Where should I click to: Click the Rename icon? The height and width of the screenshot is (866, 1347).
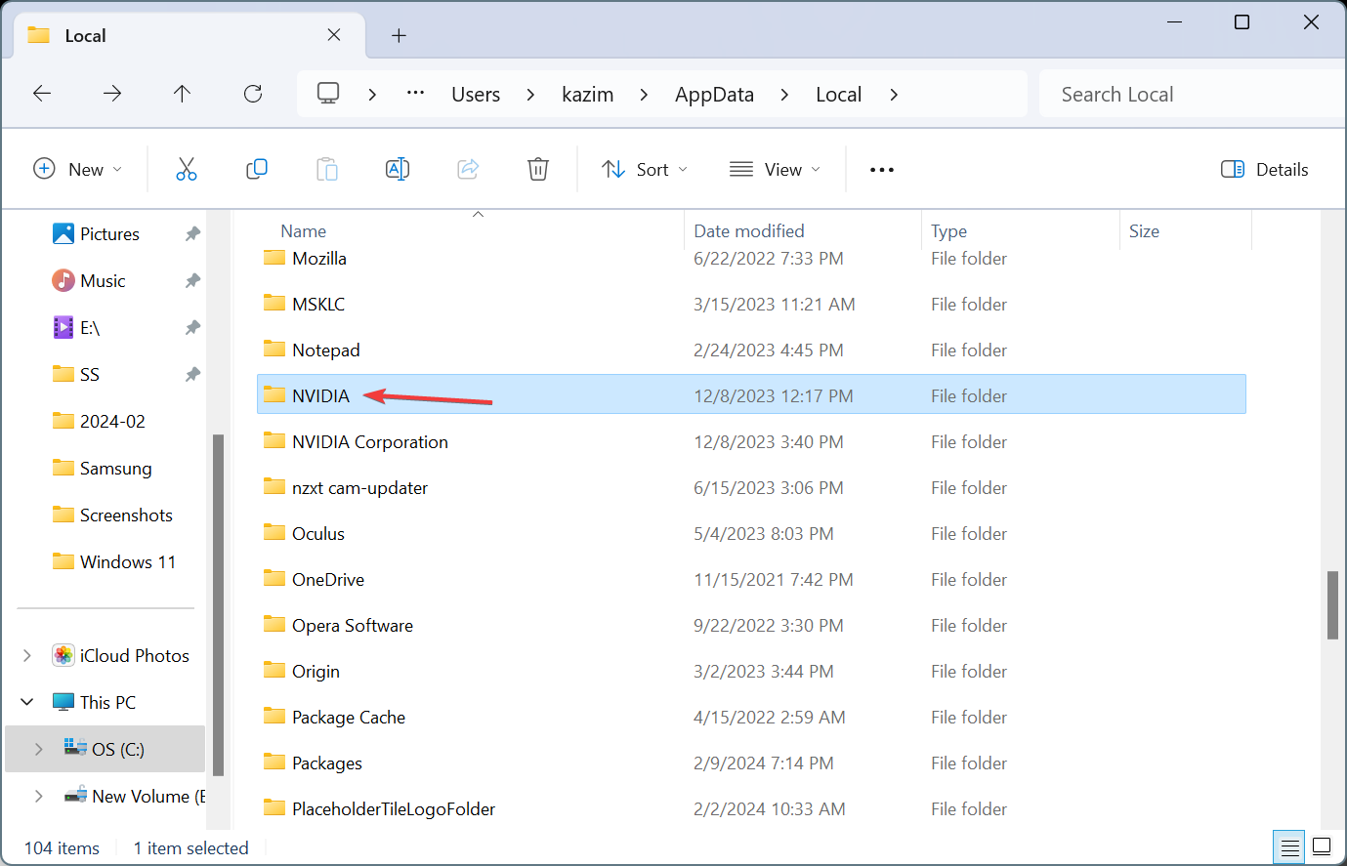398,169
